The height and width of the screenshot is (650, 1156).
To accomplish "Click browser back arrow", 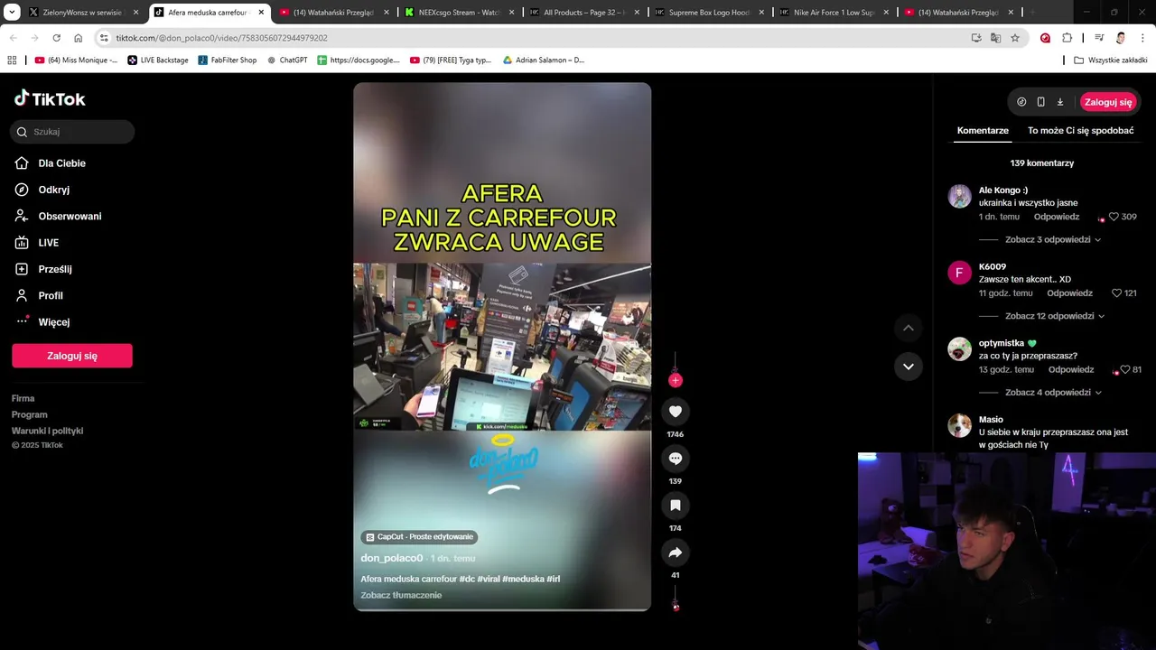I will (x=13, y=38).
